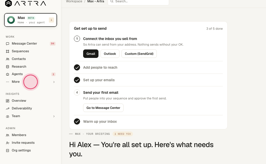The height and width of the screenshot is (164, 266).
Task: Connect a Gmail inbox
Action: click(91, 54)
